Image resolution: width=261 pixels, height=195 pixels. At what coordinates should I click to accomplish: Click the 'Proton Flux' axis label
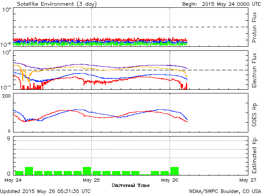(x=254, y=27)
